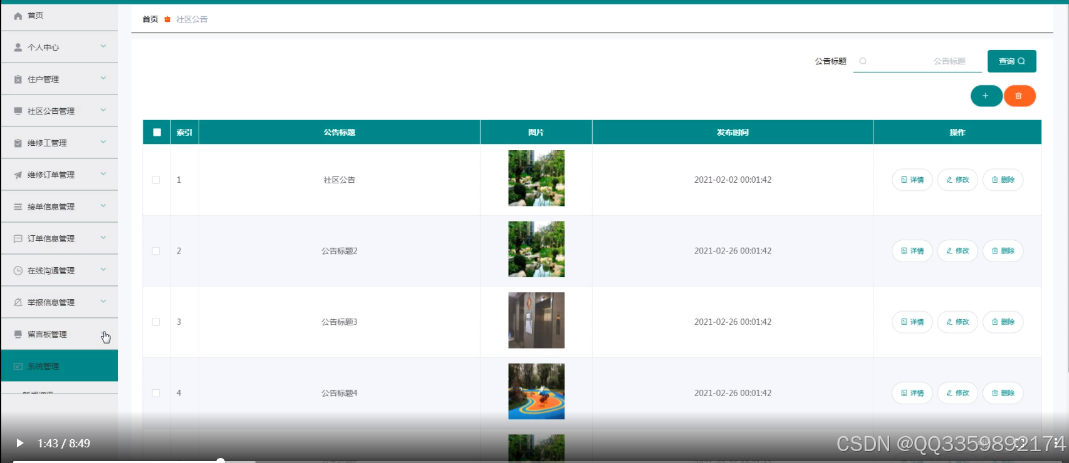Image resolution: width=1069 pixels, height=463 pixels.
Task: Expand the 住户管理 chevron
Action: 103,78
